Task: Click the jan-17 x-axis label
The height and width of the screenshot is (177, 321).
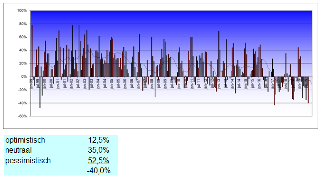Action: point(272,84)
